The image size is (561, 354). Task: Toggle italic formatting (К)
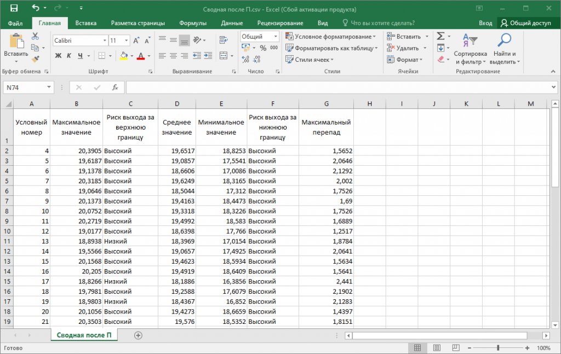69,56
